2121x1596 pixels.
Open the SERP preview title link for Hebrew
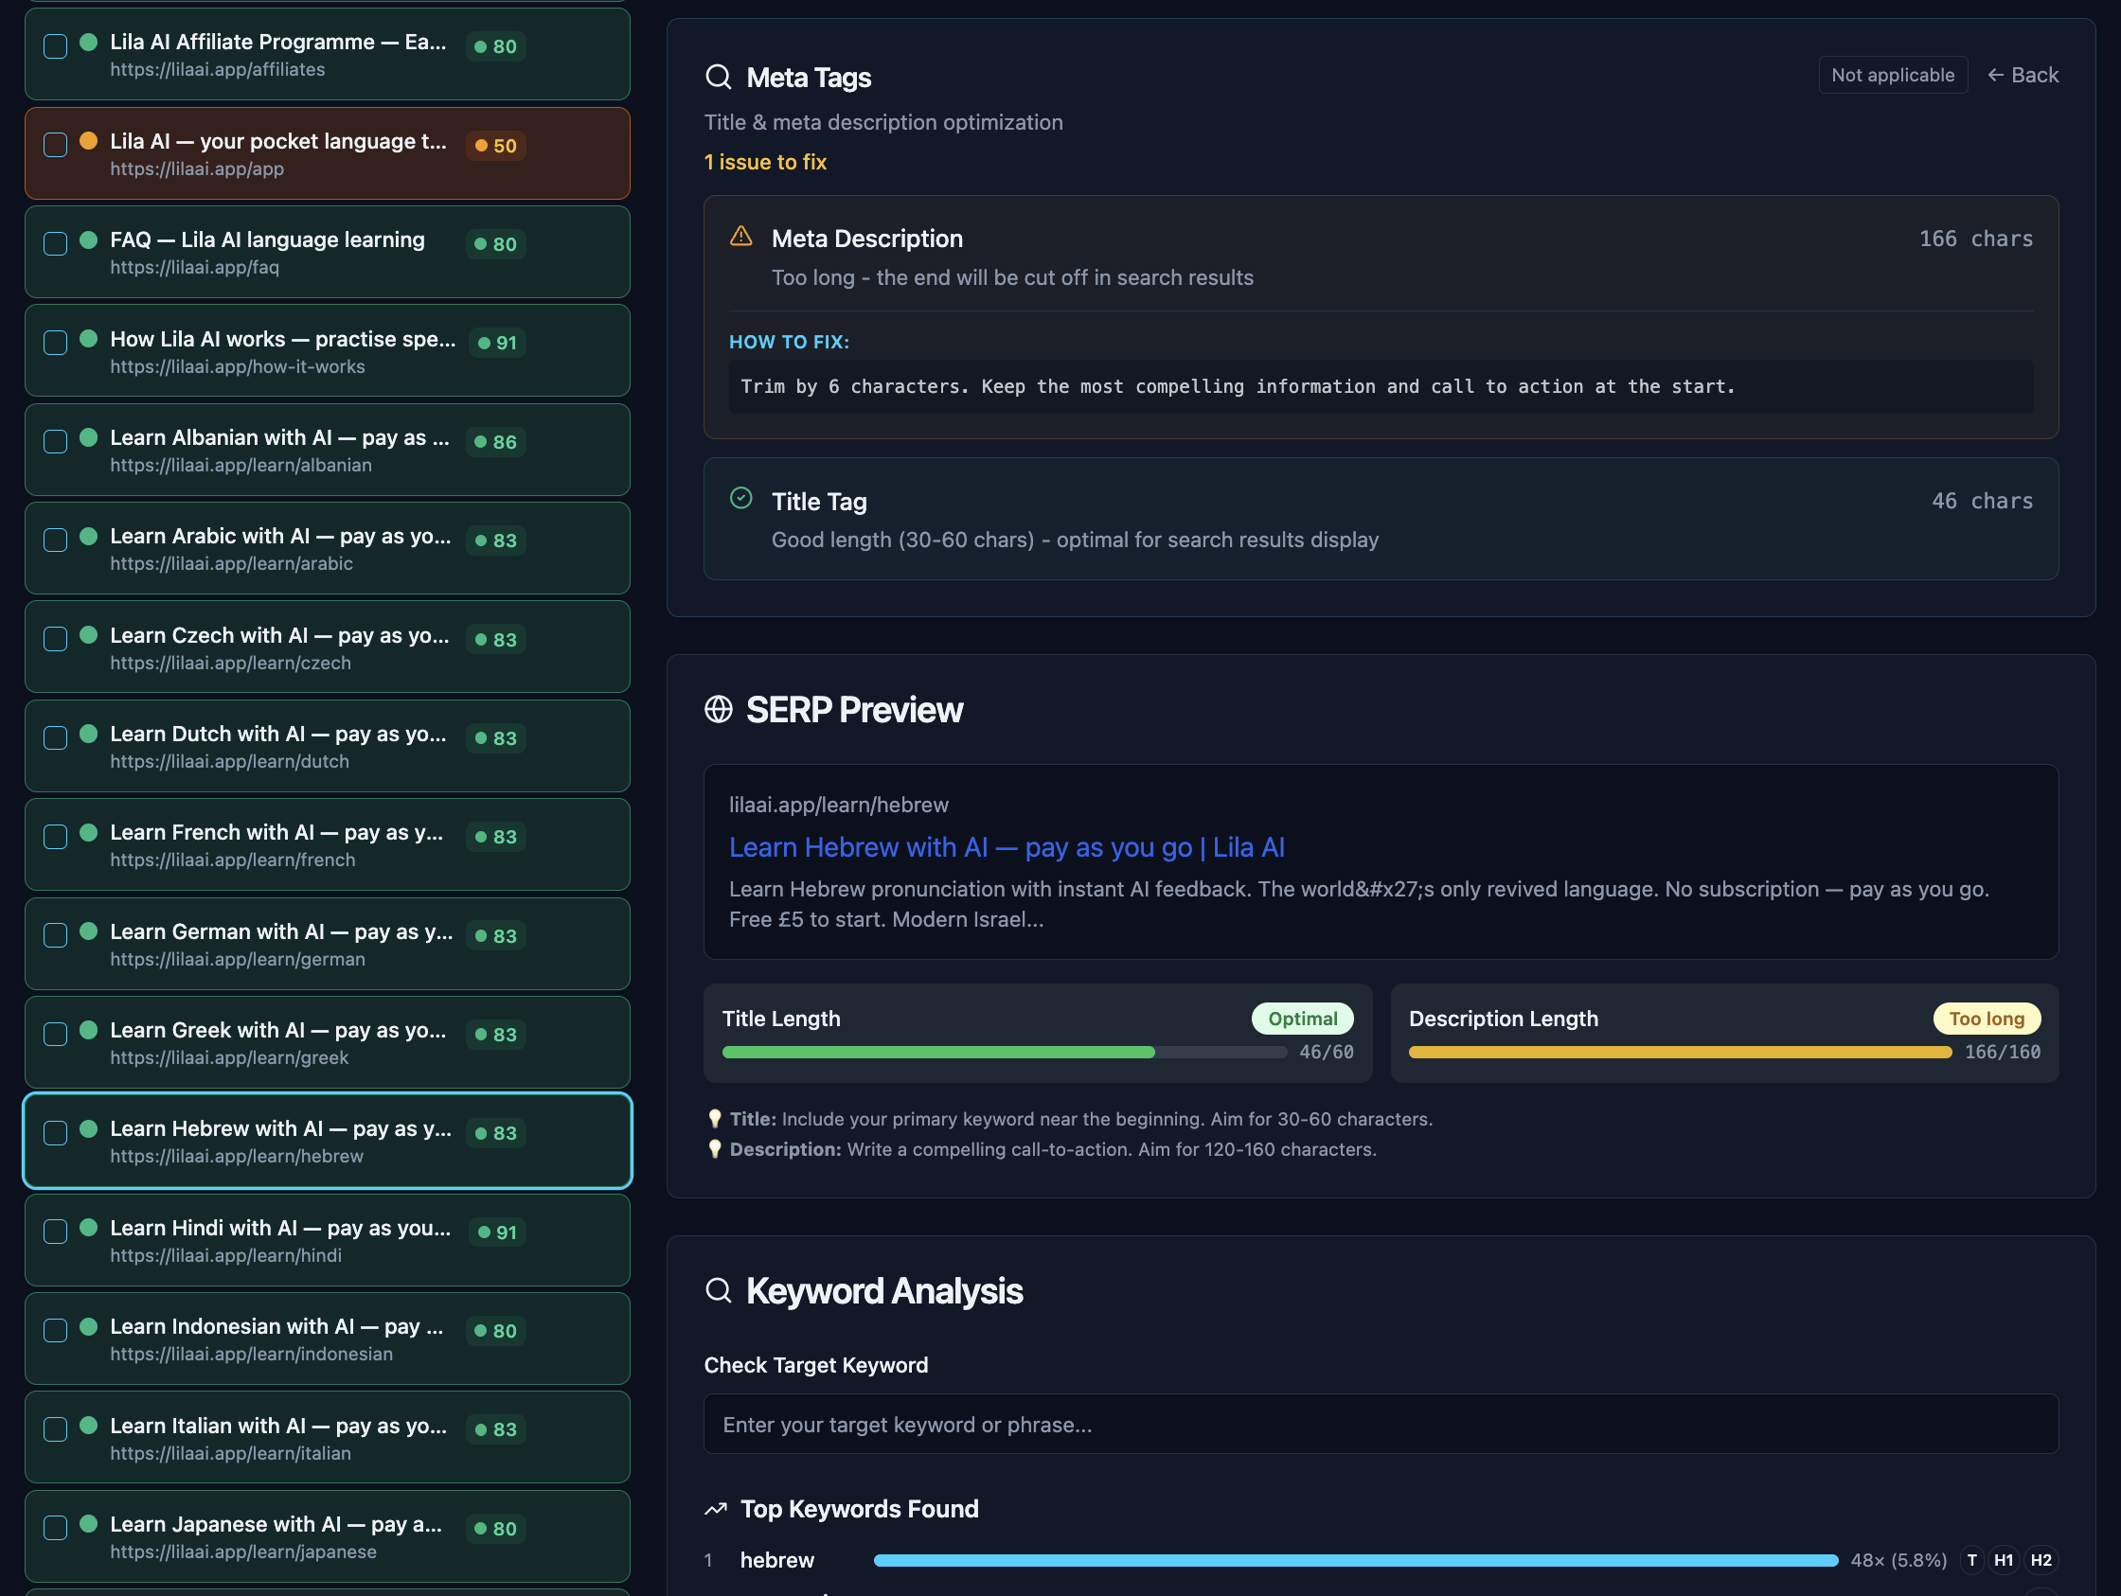[1006, 847]
